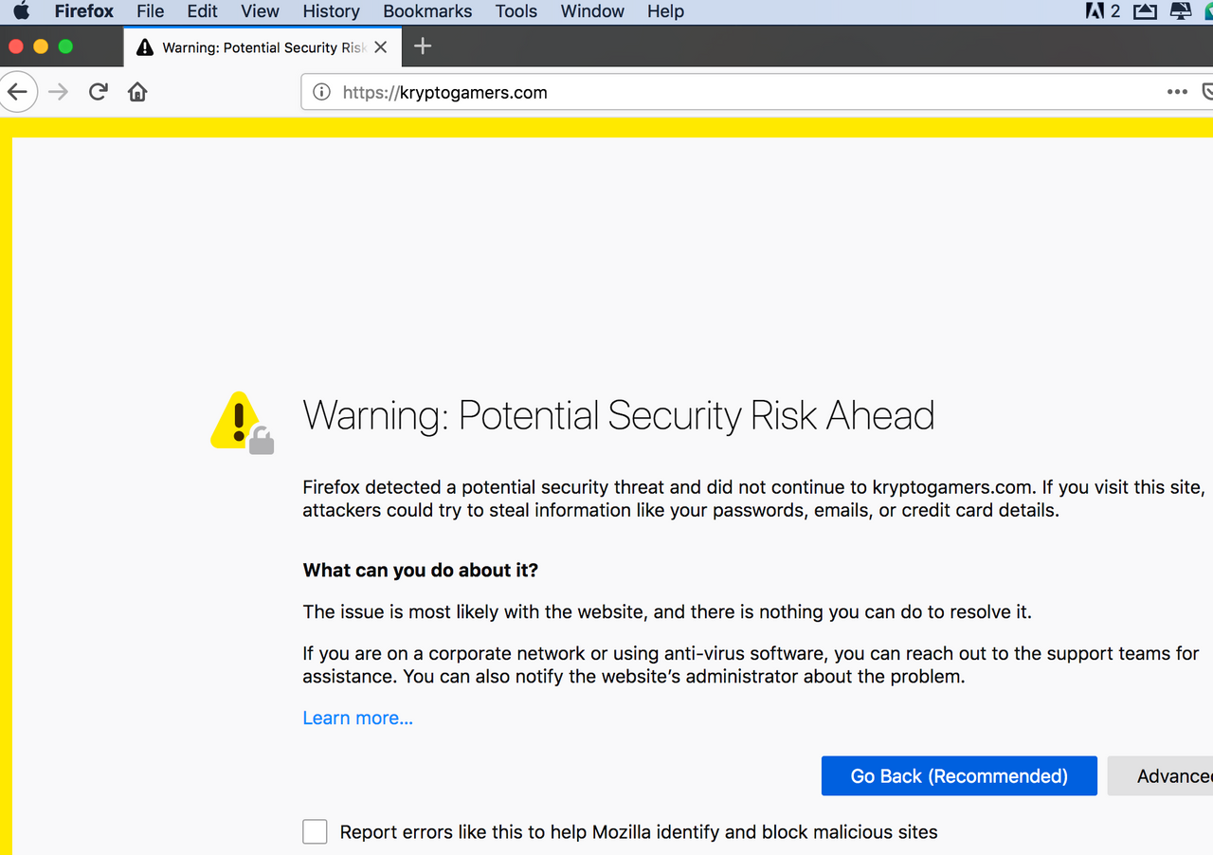Open the History menu
Viewport: 1213px width, 855px height.
(x=331, y=11)
